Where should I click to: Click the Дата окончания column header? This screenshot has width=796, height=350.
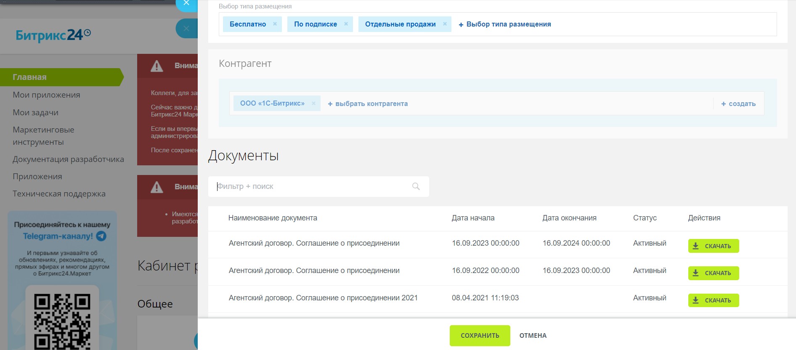pos(569,218)
